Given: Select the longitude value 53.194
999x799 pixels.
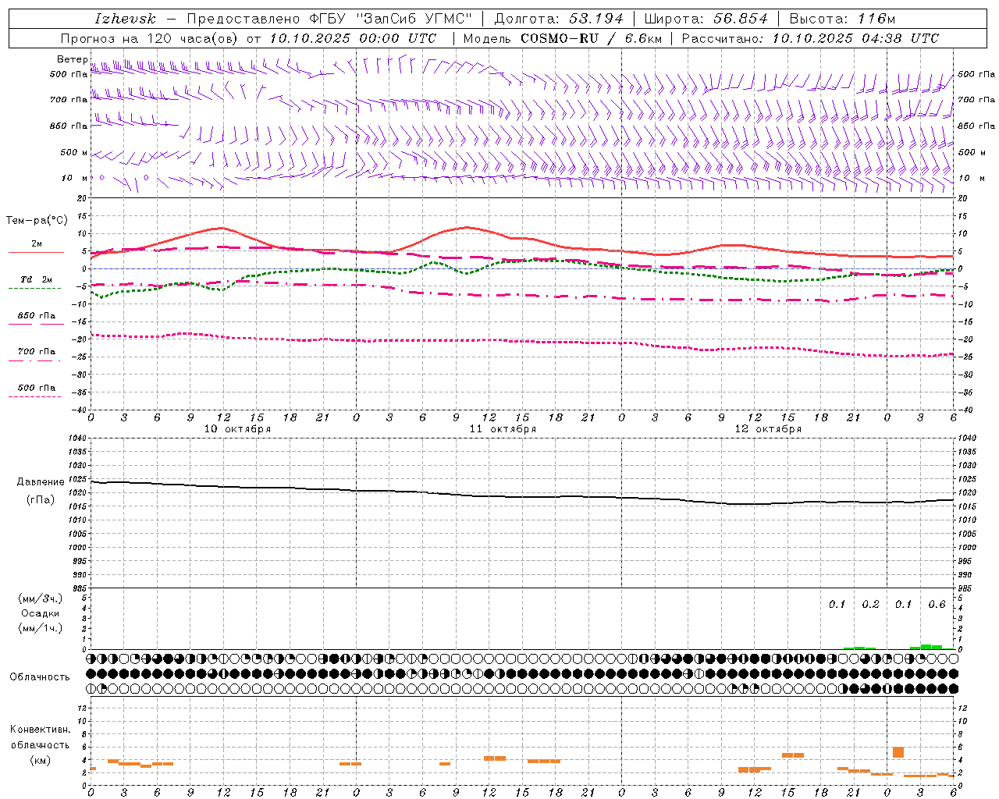Looking at the screenshot, I should pyautogui.click(x=596, y=19).
